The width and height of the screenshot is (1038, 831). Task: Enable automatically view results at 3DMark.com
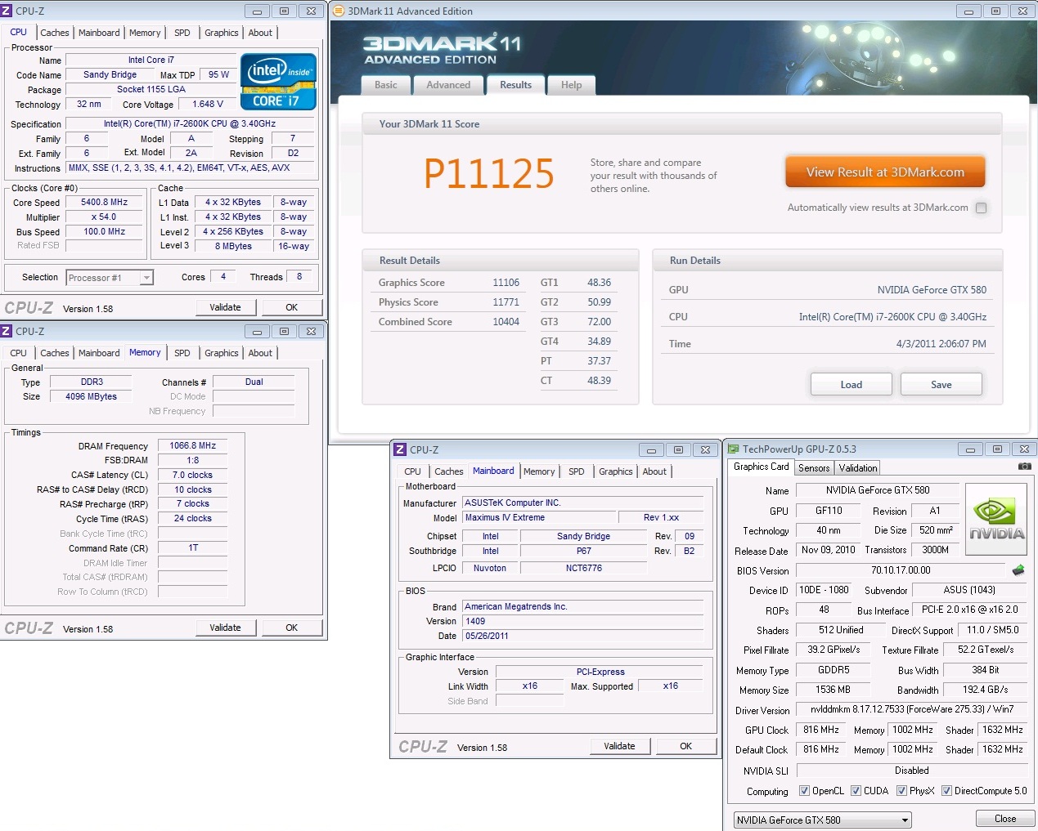click(981, 208)
